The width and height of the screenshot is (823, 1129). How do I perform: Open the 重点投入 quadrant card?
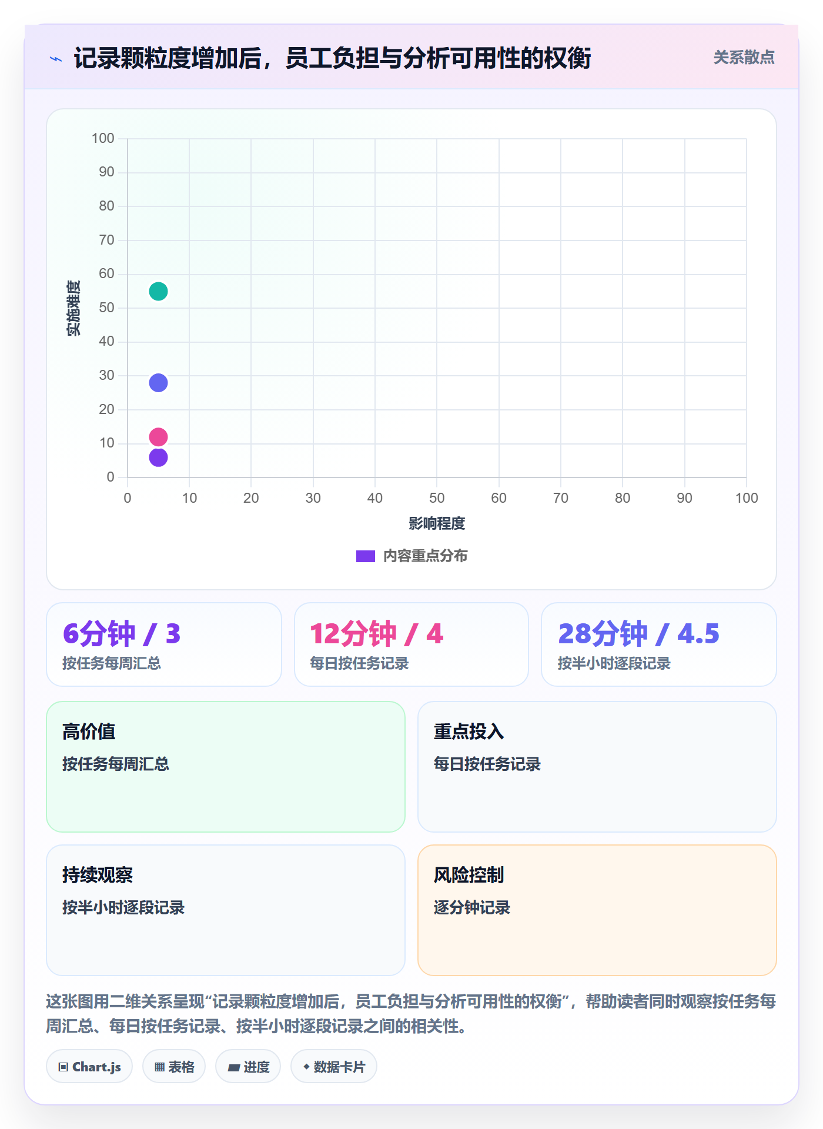click(x=597, y=767)
